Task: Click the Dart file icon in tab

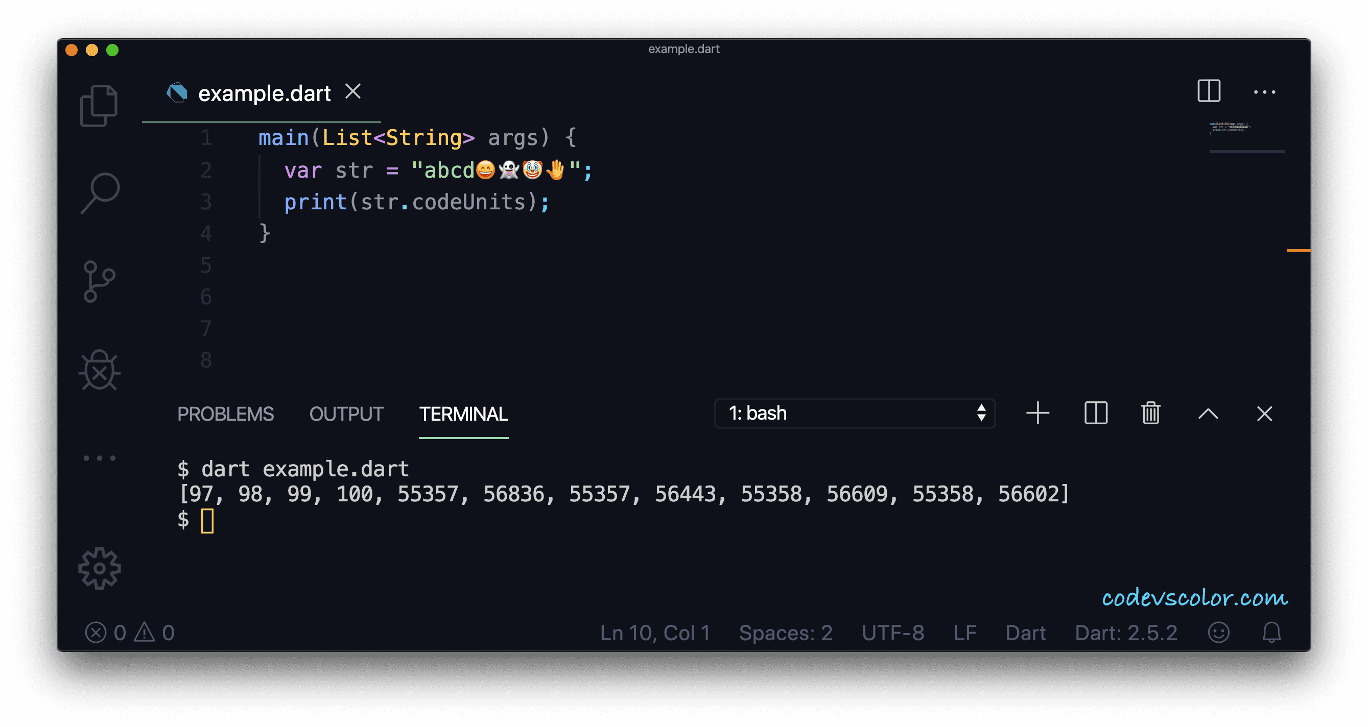Action: click(x=177, y=93)
